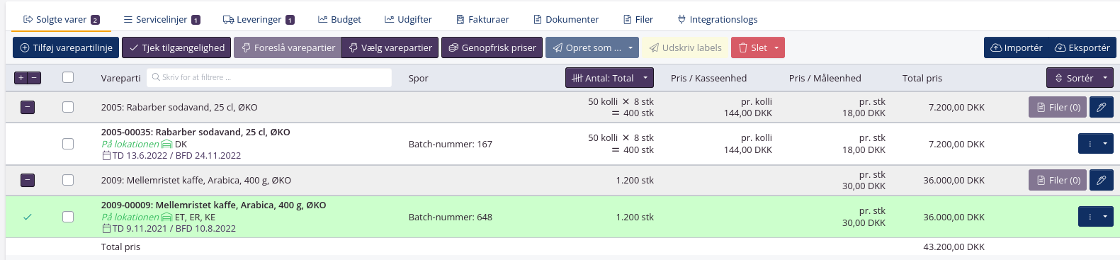Viewport: 1120px width, 260px height.
Task: Click På lokationen link for 2009-00009
Action: coord(130,217)
